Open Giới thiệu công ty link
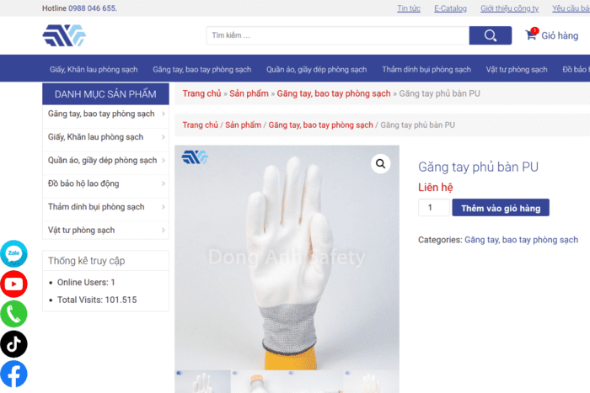590x393 pixels. click(x=509, y=8)
